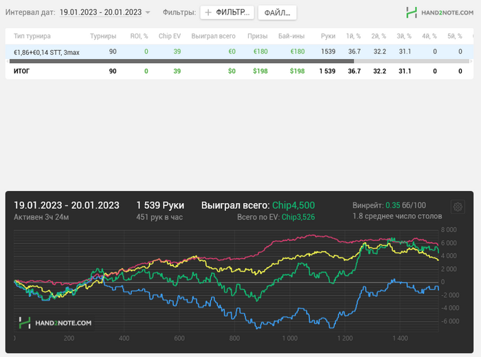Screen dimensions: 481x357
Task: Click the -6 000 y-axis label on graph
Action: 449,321
